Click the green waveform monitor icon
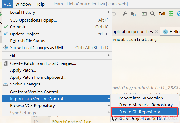This screenshot has width=180, height=123. coord(171,14)
